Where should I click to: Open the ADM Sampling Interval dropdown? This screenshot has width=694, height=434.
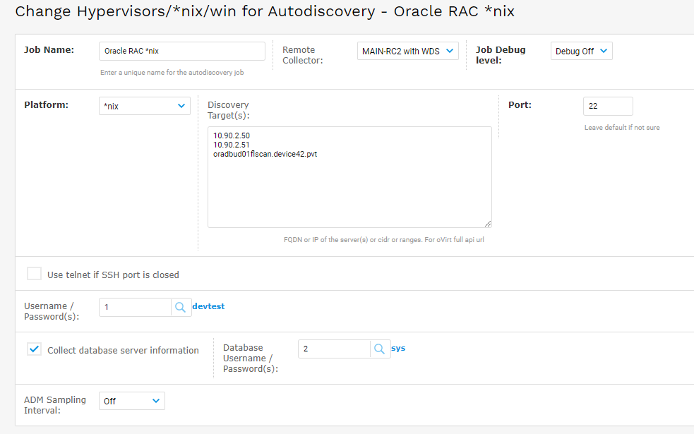(132, 401)
